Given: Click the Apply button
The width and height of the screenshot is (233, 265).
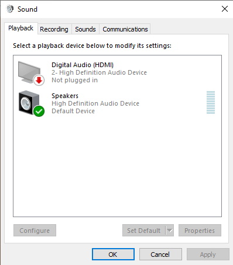Looking at the screenshot, I should pyautogui.click(x=208, y=254).
